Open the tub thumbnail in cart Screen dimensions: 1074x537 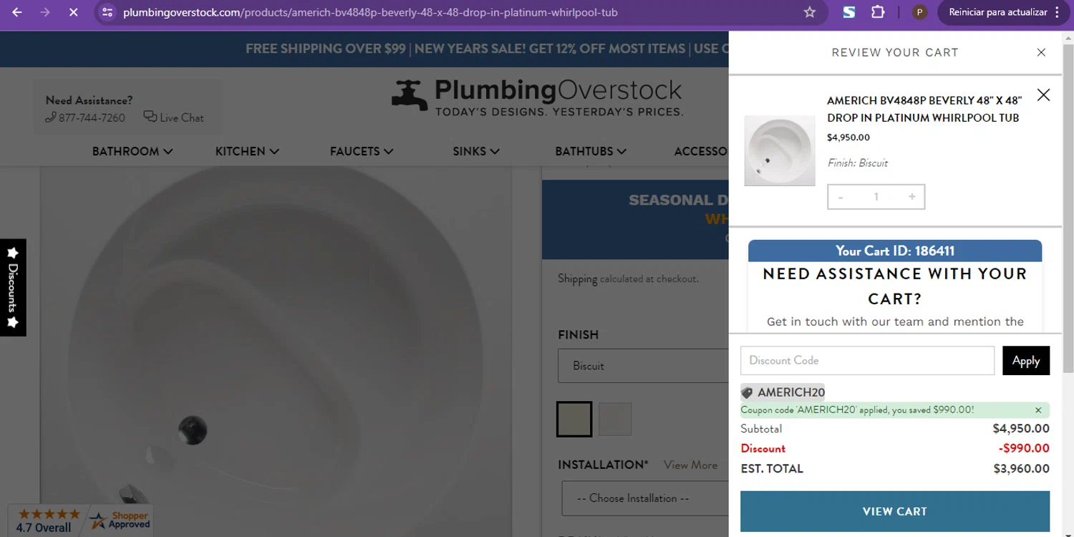(x=780, y=151)
